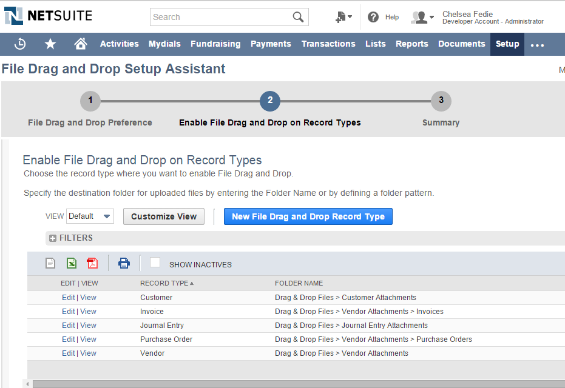
Task: Expand the Filters section
Action: (x=53, y=239)
